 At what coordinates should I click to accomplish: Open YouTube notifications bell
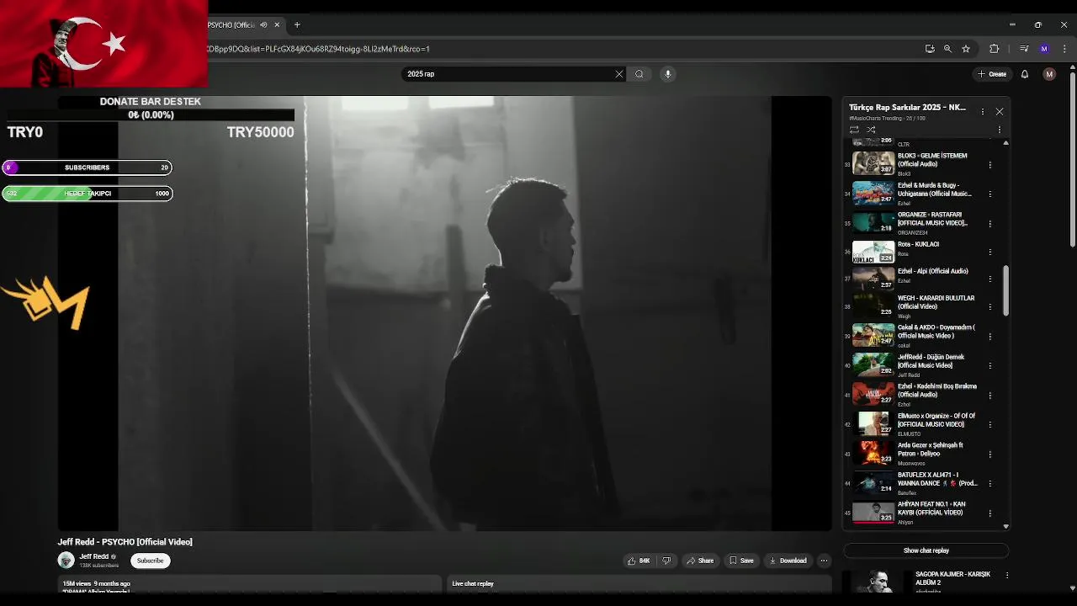[1025, 74]
